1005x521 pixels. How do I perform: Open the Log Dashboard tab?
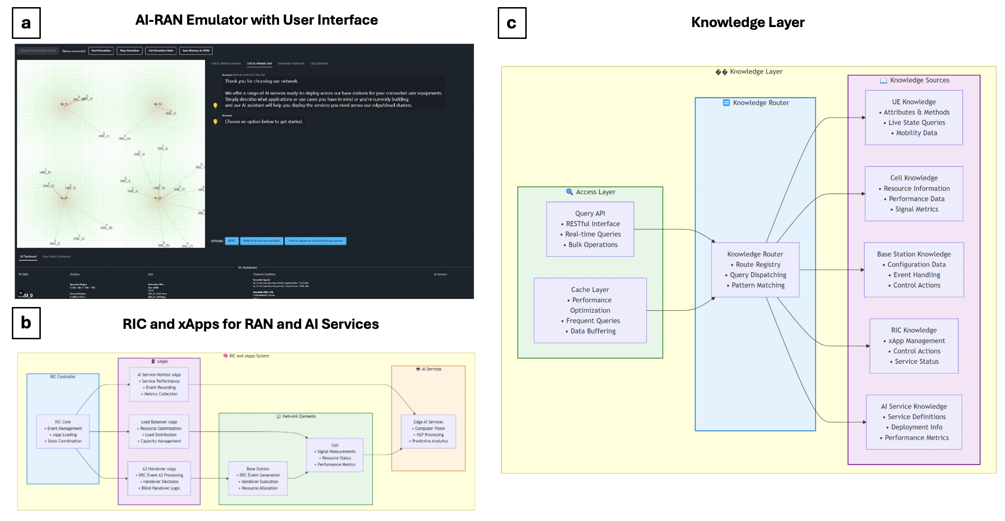click(319, 64)
